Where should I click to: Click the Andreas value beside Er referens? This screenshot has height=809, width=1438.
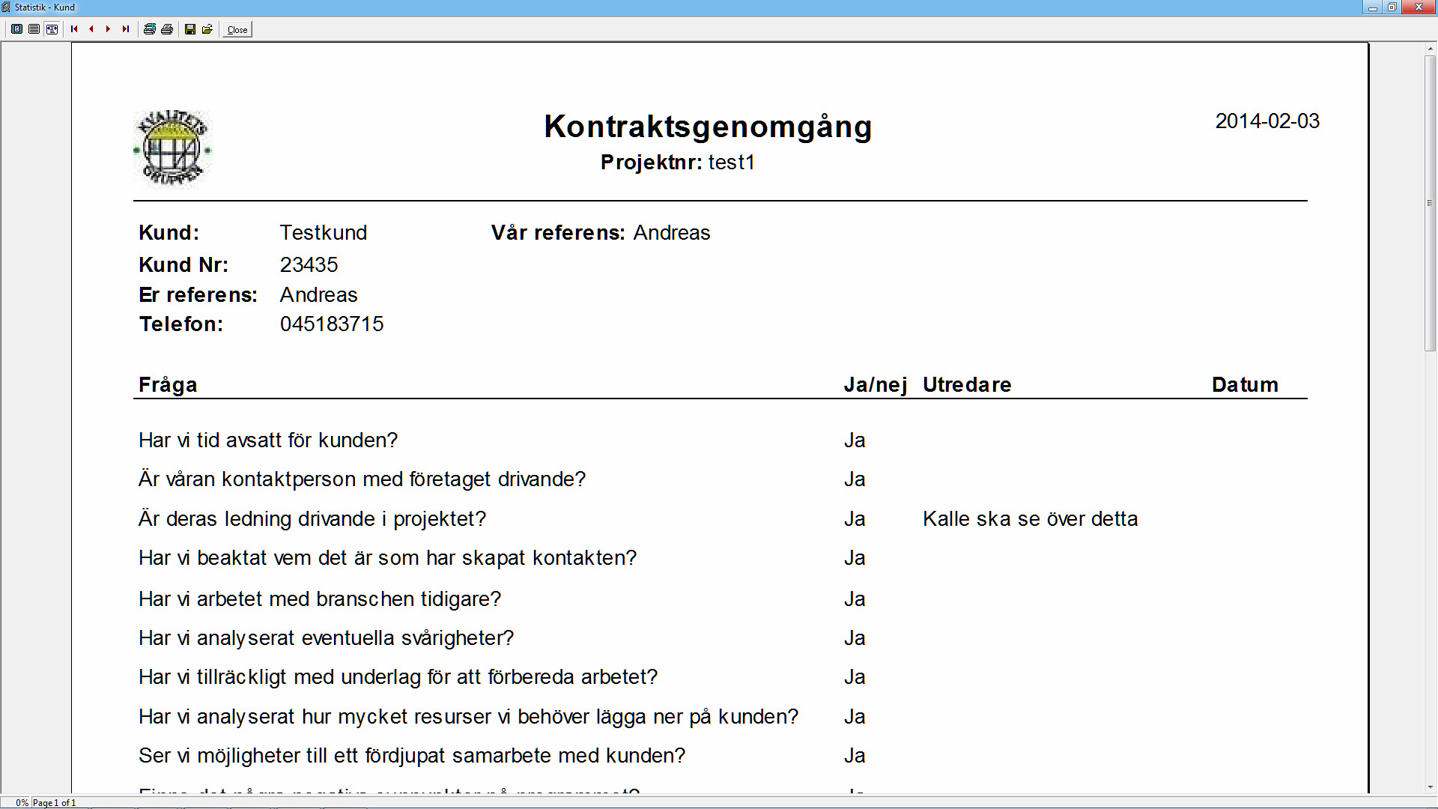(318, 294)
